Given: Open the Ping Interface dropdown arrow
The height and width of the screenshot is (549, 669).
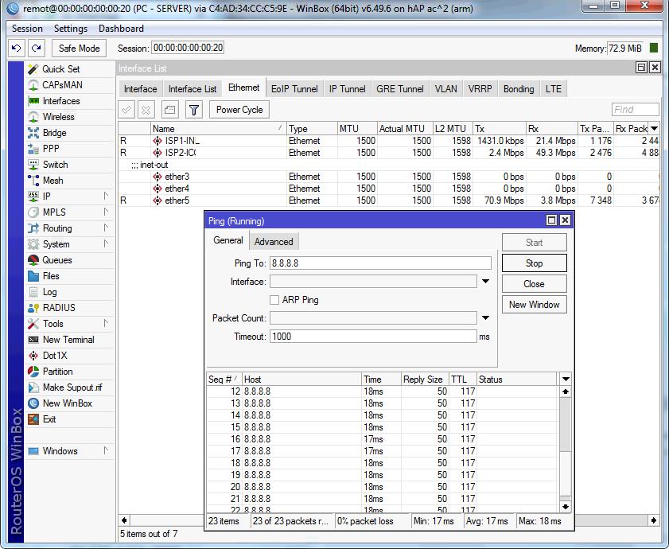Looking at the screenshot, I should tap(485, 282).
